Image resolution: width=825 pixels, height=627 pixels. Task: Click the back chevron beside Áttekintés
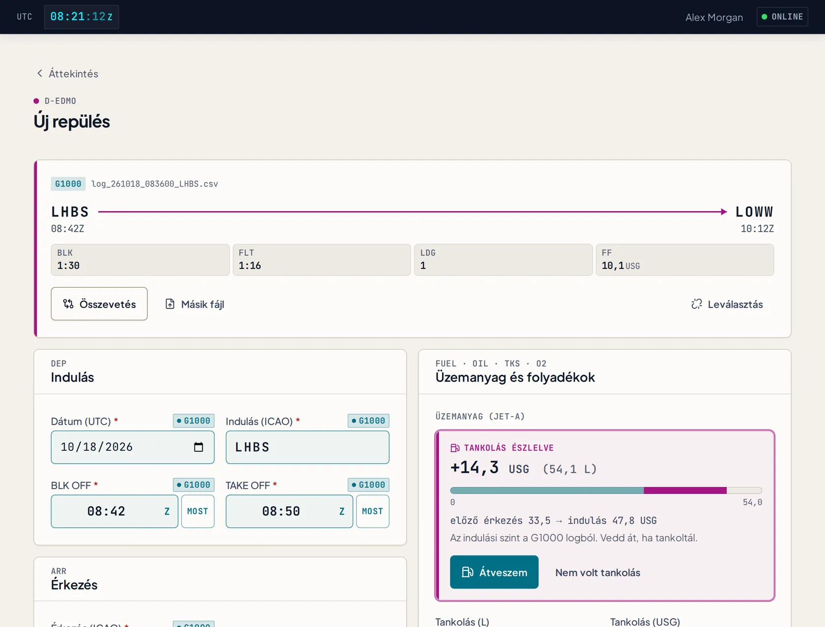[x=40, y=73]
